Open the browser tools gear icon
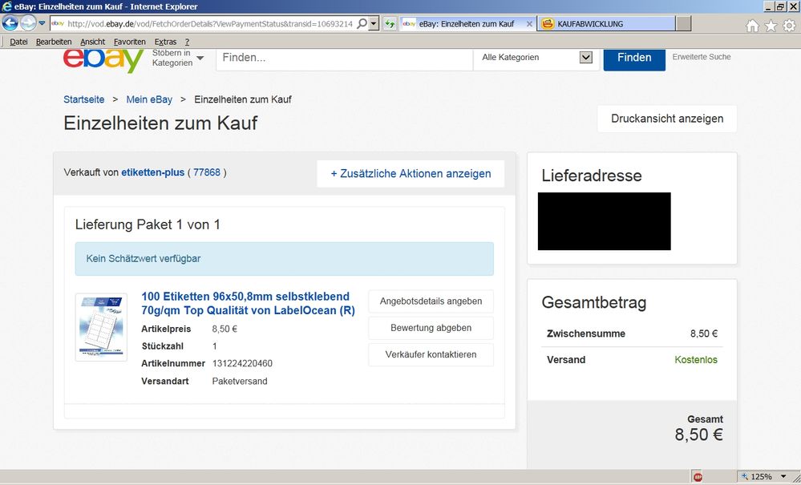801x485 pixels. (x=789, y=26)
